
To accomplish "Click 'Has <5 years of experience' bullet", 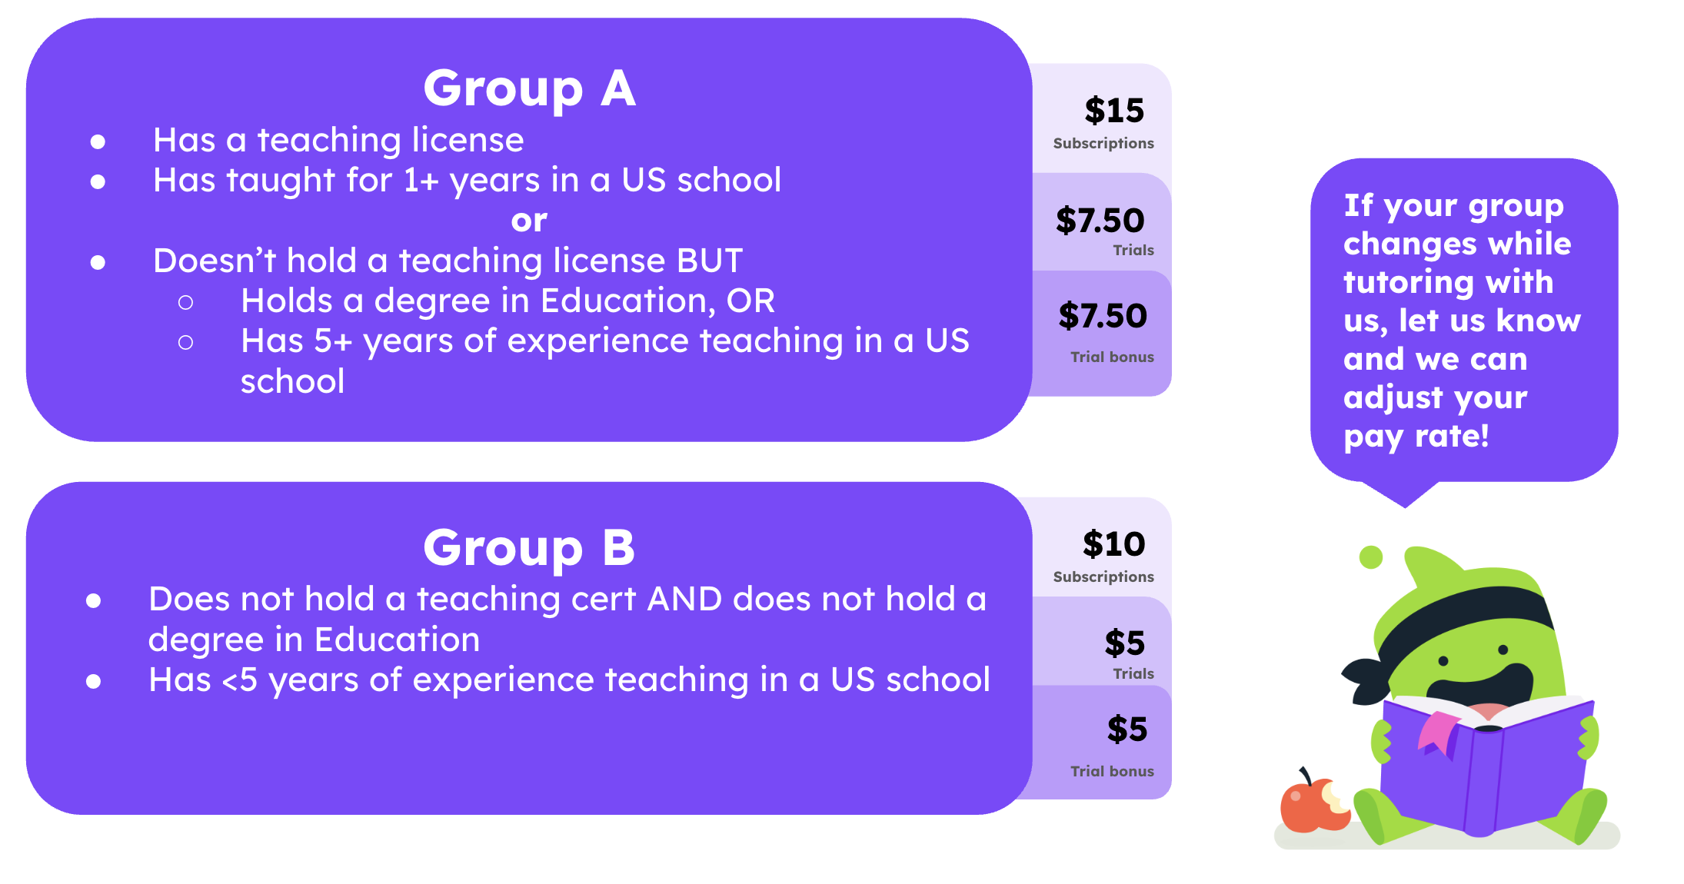I will (569, 680).
